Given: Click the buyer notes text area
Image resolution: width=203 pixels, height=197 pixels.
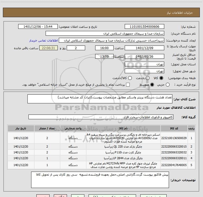Looking at the screenshot, I should (x=100, y=180).
